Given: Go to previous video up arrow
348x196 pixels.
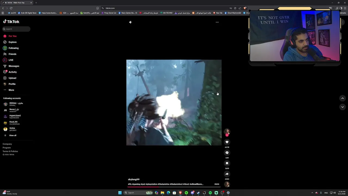Looking at the screenshot, I should (343, 98).
